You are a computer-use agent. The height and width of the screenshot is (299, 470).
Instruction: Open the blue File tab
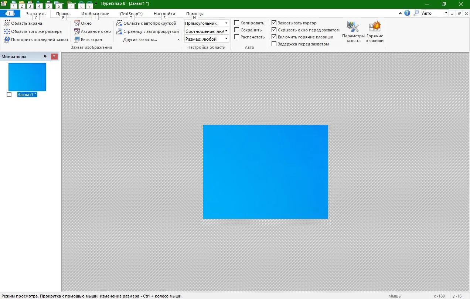click(10, 14)
